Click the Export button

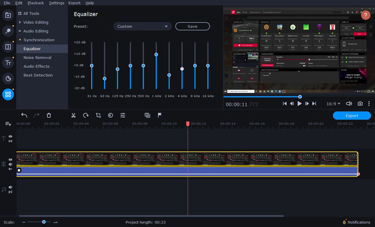[x=352, y=116]
